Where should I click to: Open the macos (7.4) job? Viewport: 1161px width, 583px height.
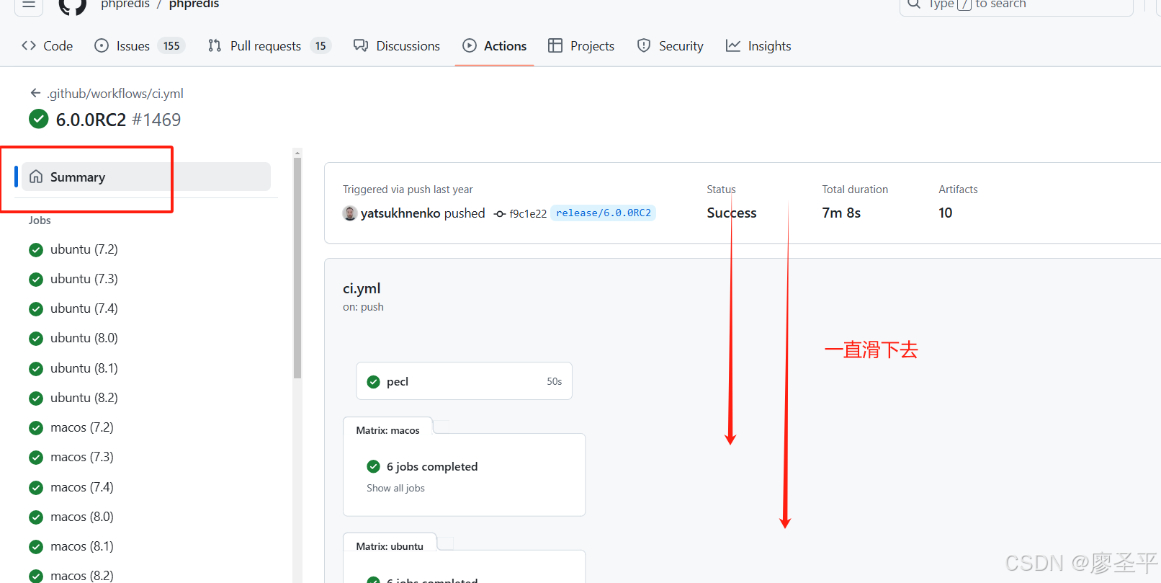[81, 487]
